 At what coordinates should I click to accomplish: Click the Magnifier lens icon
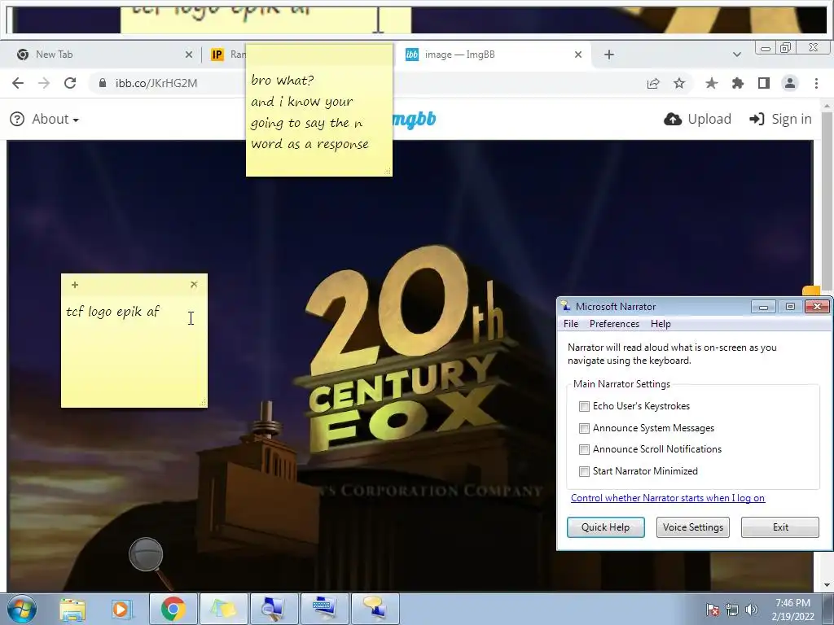(x=146, y=554)
